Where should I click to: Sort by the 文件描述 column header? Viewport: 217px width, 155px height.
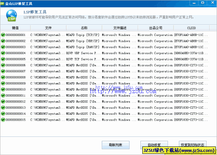[x=120, y=28]
